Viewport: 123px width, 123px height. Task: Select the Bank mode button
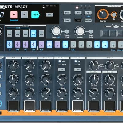18,33
